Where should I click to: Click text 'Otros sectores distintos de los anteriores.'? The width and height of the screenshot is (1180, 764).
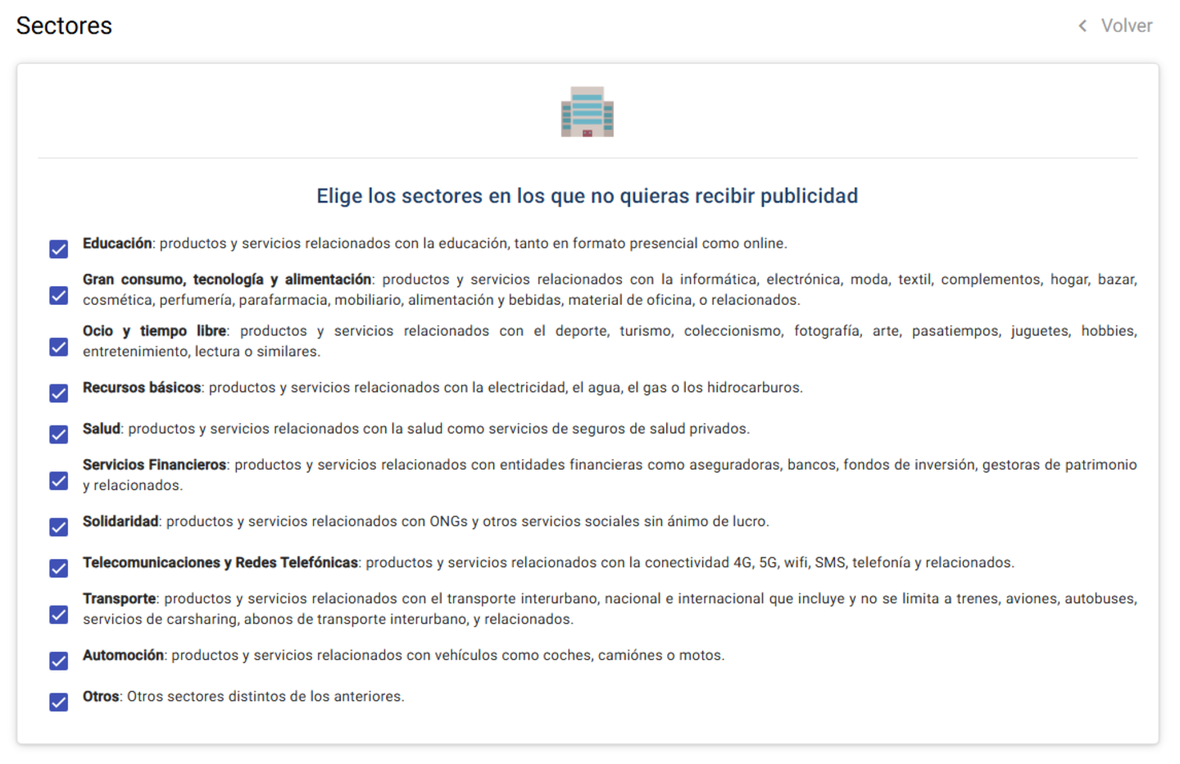[x=265, y=696]
